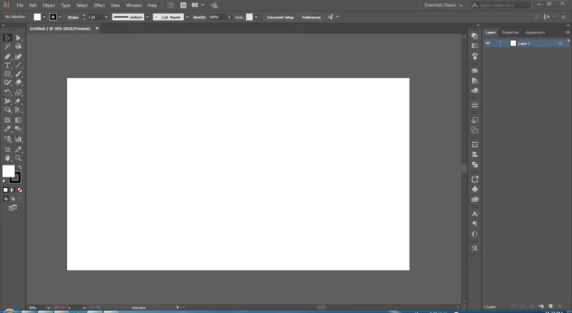Select the Selection tool arrow
572x313 pixels.
click(x=7, y=37)
